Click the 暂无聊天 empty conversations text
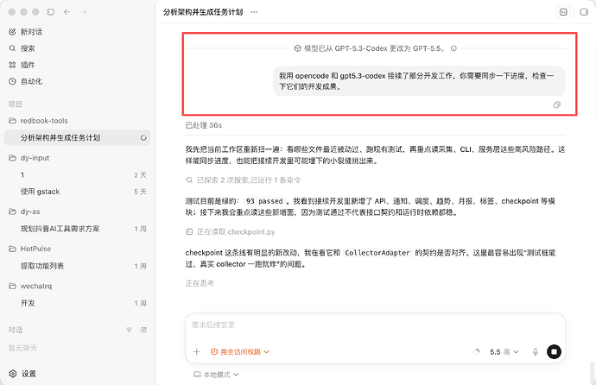 point(22,348)
